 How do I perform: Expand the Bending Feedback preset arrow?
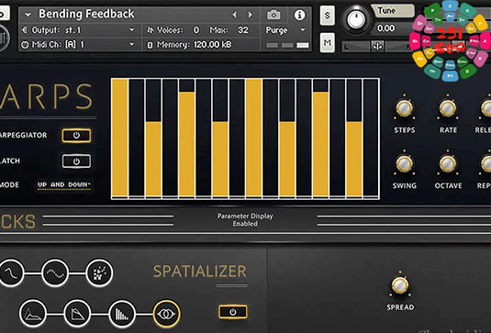pyautogui.click(x=28, y=15)
